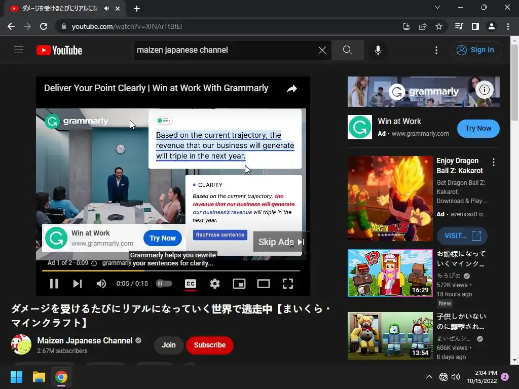Switch to theater mode
Viewport: 519px width, 389px height.
[x=264, y=284]
